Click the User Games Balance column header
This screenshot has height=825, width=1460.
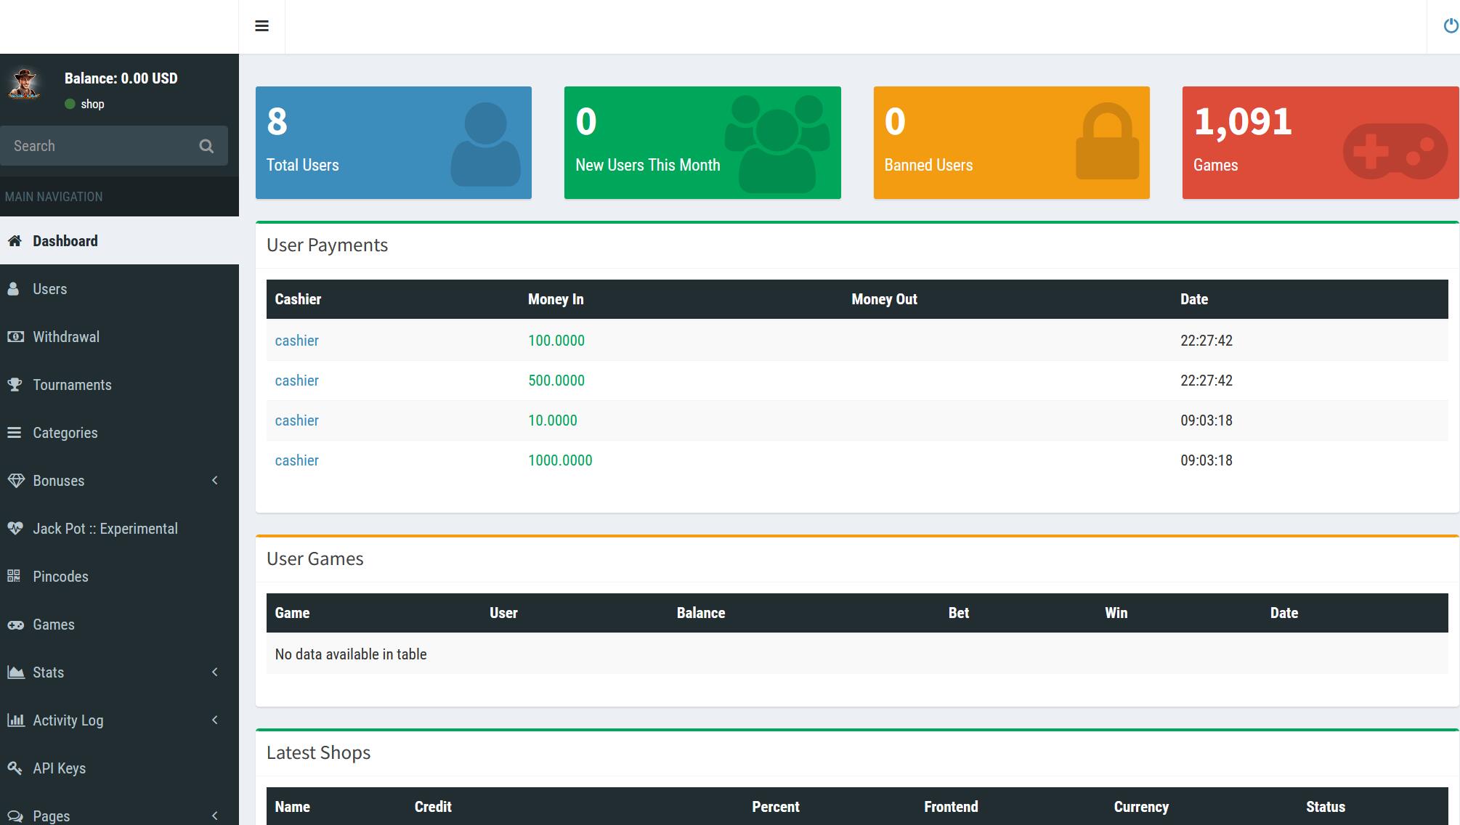pos(701,613)
